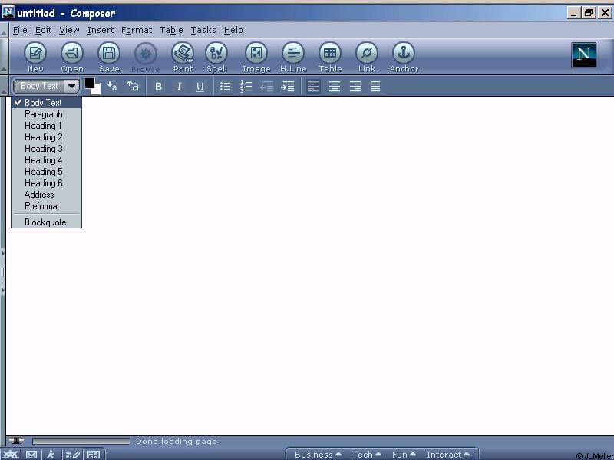The height and width of the screenshot is (460, 614).
Task: Open the Format menu
Action: (x=137, y=30)
